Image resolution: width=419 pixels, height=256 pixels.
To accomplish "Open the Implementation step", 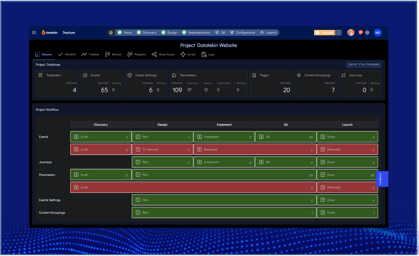I will [x=196, y=32].
